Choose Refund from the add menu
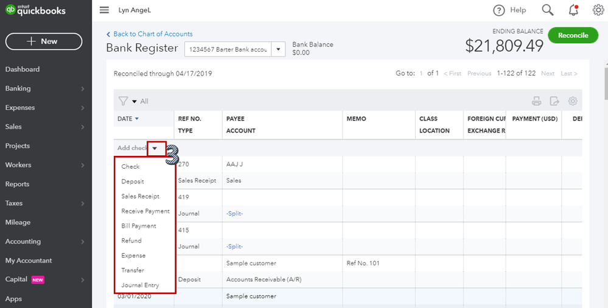608x308 pixels. (x=131, y=240)
